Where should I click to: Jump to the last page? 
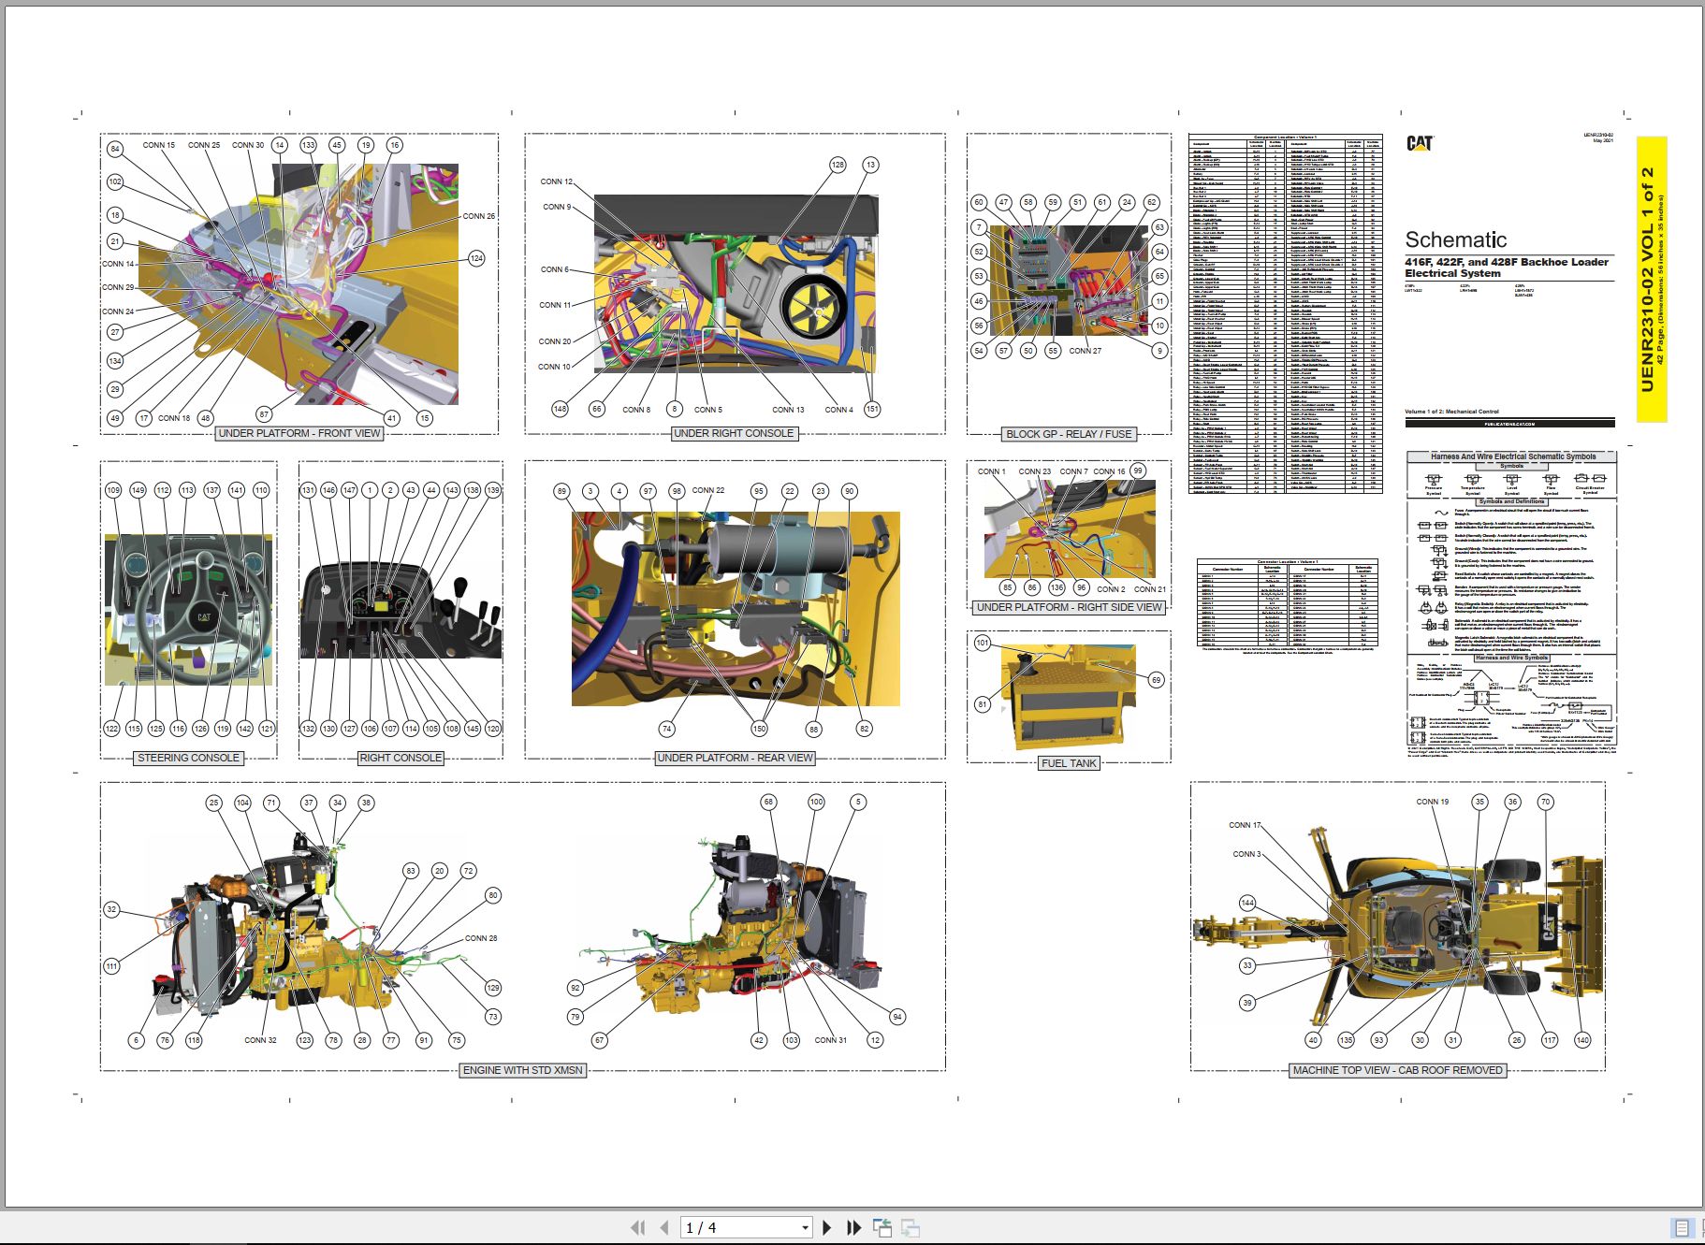pos(853,1227)
